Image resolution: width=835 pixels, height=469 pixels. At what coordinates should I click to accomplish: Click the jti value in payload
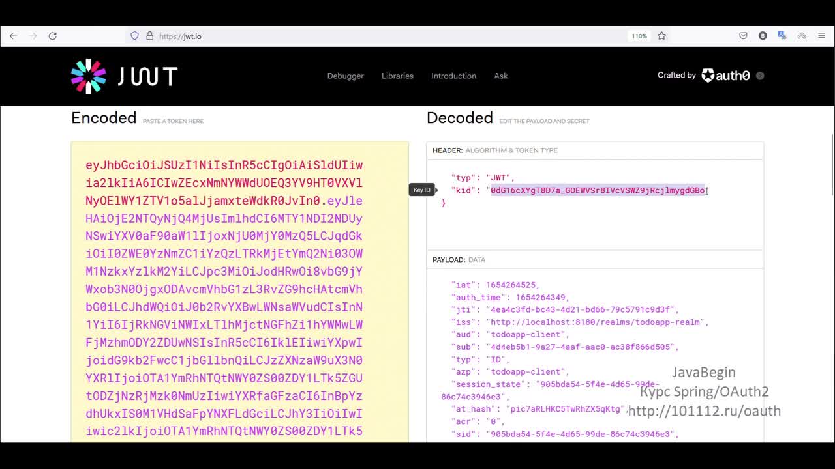pyautogui.click(x=582, y=309)
